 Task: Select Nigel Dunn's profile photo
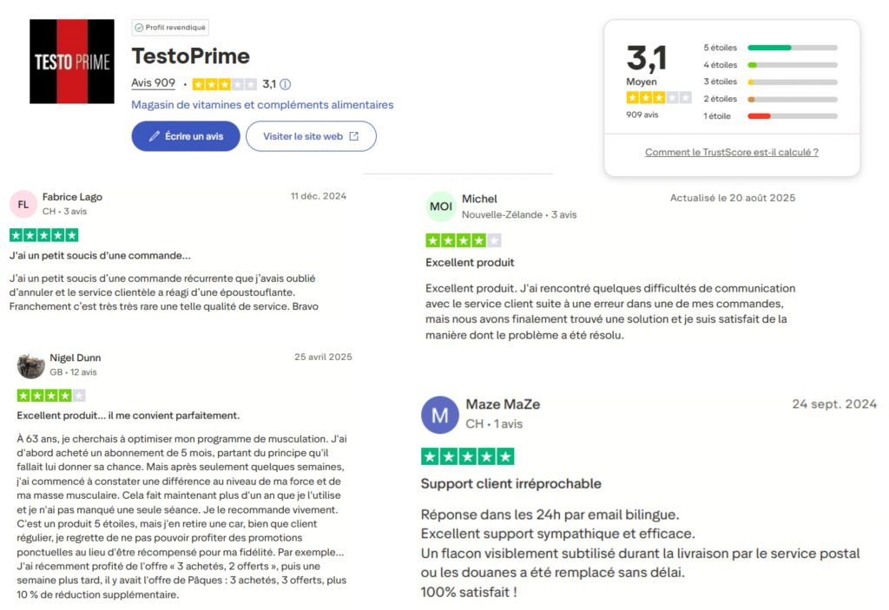(30, 365)
